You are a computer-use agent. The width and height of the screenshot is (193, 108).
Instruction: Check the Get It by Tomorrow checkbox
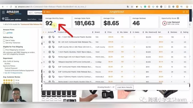click(4, 42)
